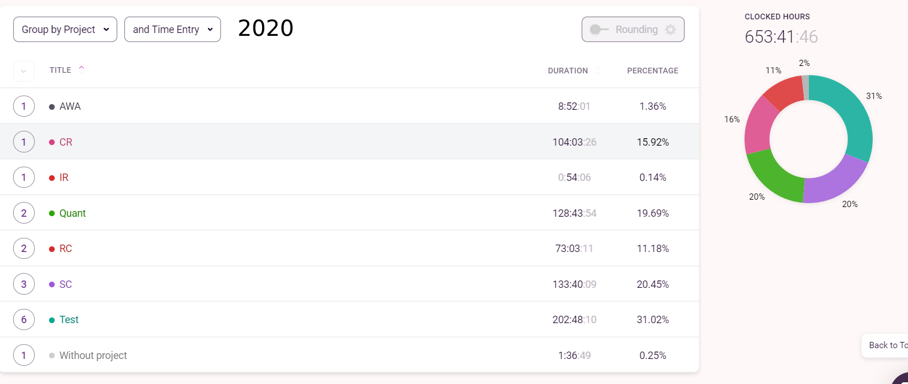Expand all rows with header chevron
Image resolution: width=908 pixels, height=384 pixels.
click(x=24, y=71)
